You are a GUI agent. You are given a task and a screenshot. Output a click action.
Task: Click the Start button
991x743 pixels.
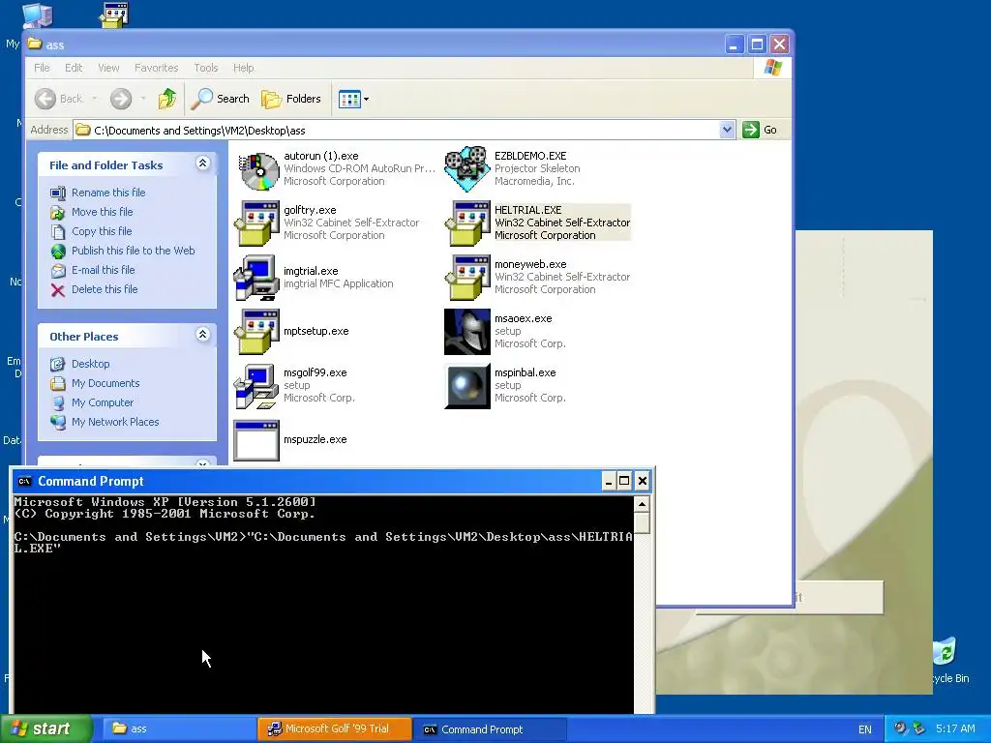pyautogui.click(x=46, y=729)
